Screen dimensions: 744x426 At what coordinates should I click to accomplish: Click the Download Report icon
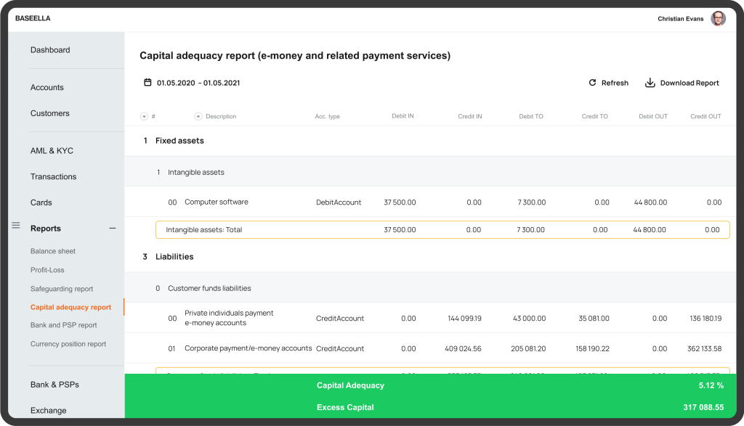[649, 83]
